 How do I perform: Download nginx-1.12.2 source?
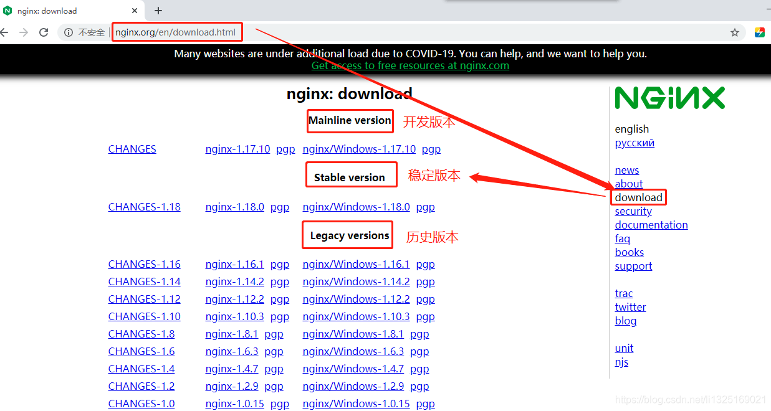[x=235, y=299]
